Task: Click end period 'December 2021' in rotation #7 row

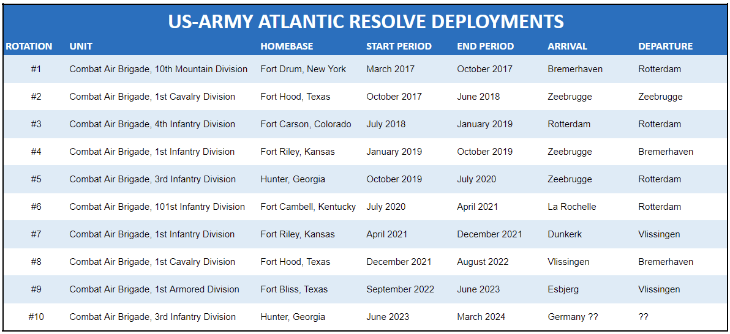Action: pos(490,234)
